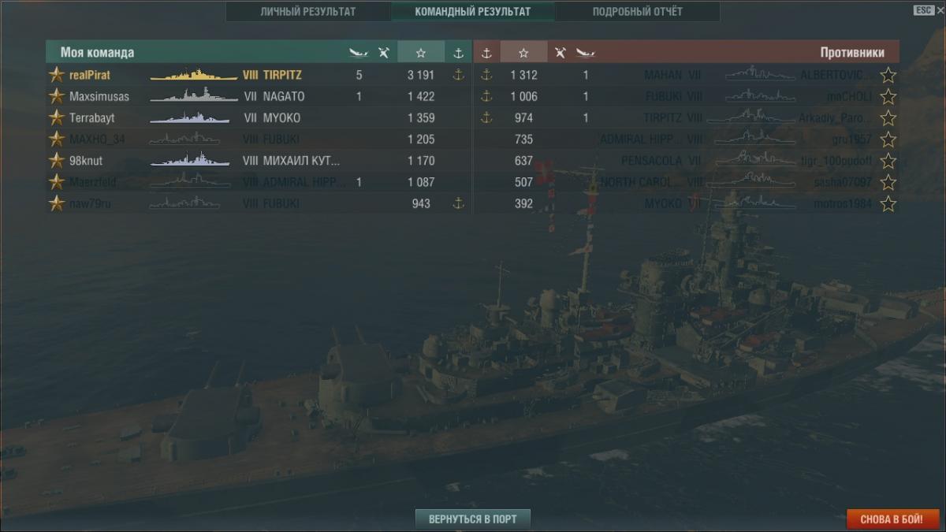Click Вернуться в порт button
Image resolution: width=946 pixels, height=532 pixels.
pyautogui.click(x=473, y=519)
